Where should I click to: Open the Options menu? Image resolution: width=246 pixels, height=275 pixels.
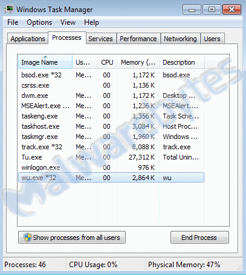(39, 22)
